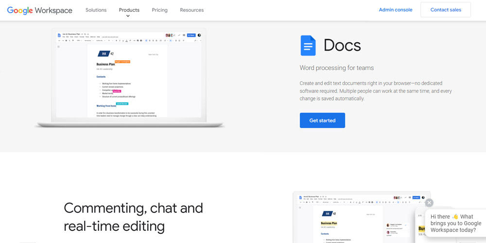Click the blue Share button in laptop mockup
The image size is (486, 243).
(191, 35)
